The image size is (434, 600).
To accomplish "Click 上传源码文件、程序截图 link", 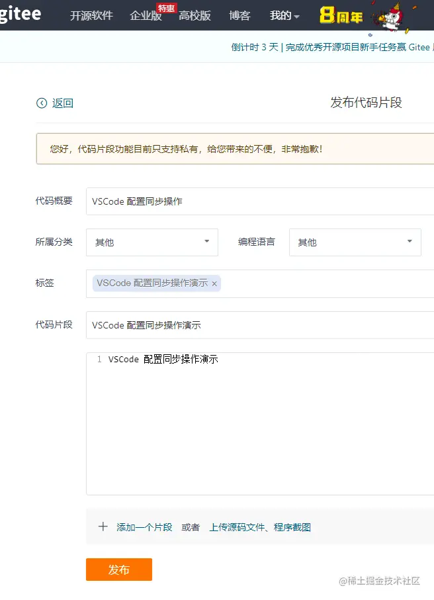I will click(x=260, y=527).
